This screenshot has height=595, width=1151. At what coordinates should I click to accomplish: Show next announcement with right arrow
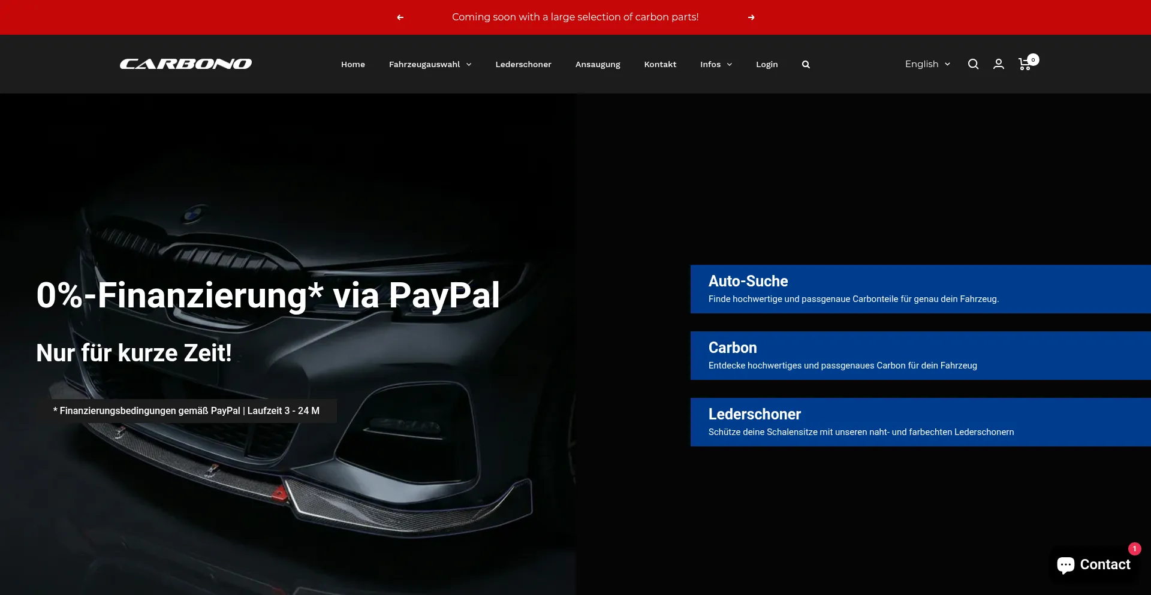751,17
